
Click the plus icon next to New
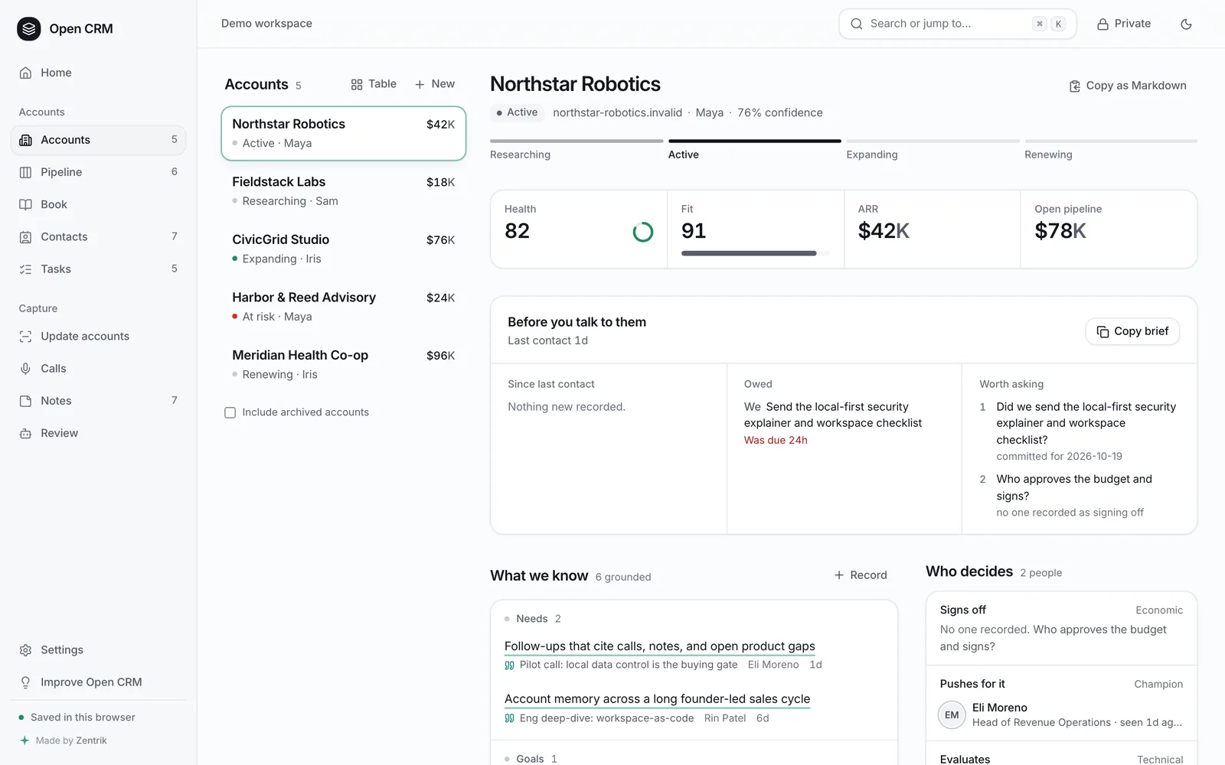420,84
